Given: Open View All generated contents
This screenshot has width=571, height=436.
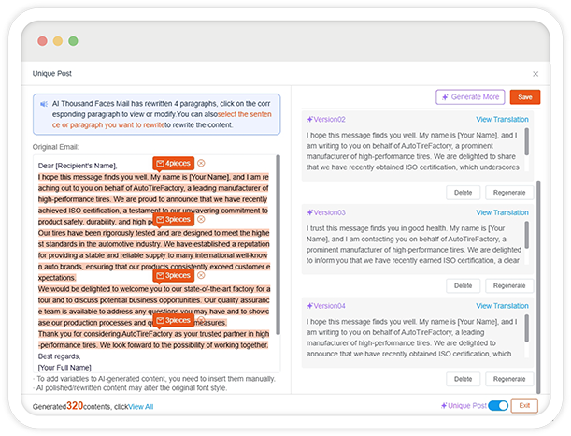Looking at the screenshot, I should coord(140,407).
